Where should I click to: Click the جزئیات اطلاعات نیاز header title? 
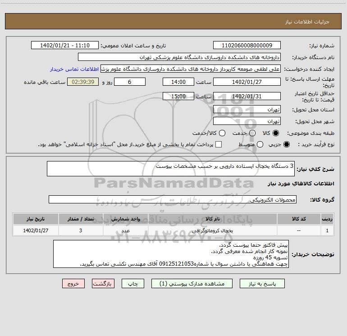click(x=307, y=22)
